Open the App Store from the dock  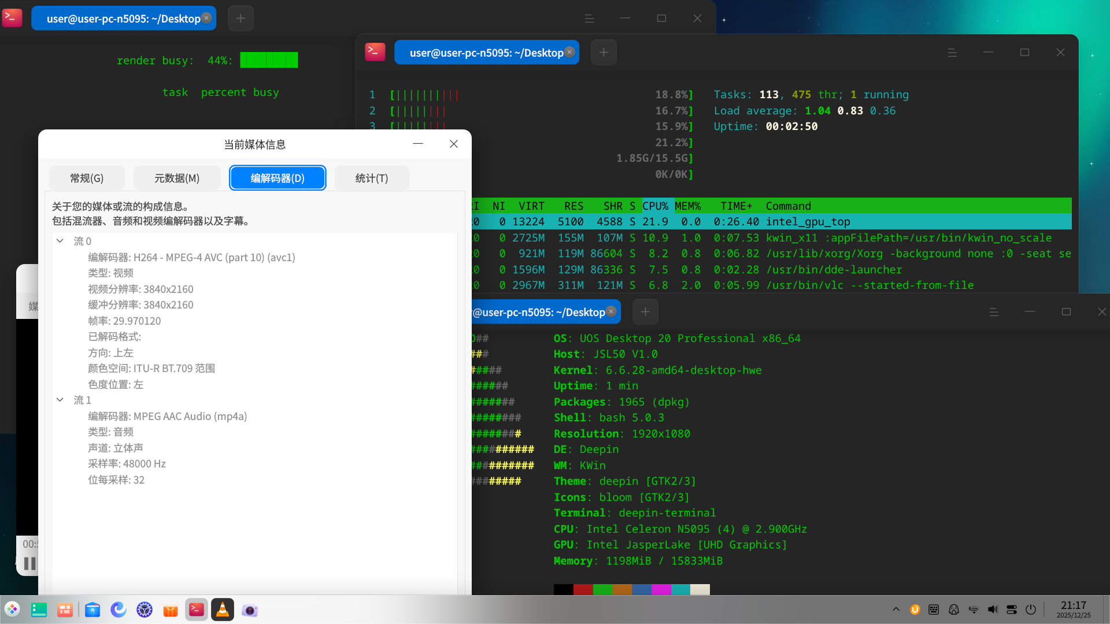coord(171,609)
